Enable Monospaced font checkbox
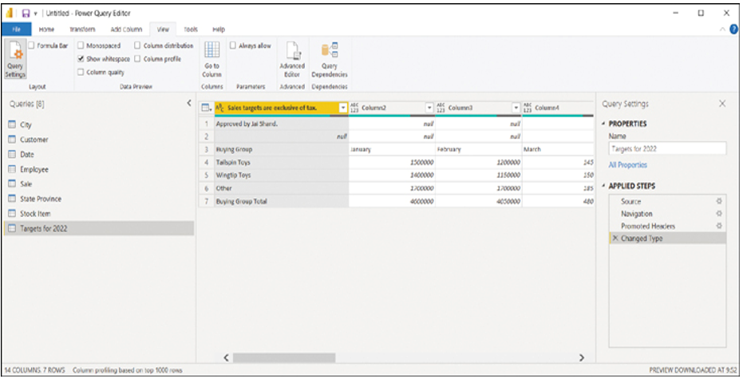The image size is (743, 379). tap(81, 45)
